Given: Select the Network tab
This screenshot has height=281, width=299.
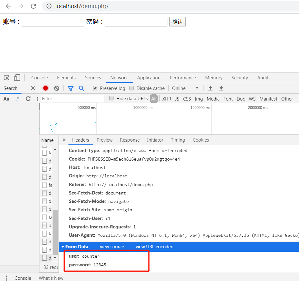Looking at the screenshot, I should click(119, 78).
